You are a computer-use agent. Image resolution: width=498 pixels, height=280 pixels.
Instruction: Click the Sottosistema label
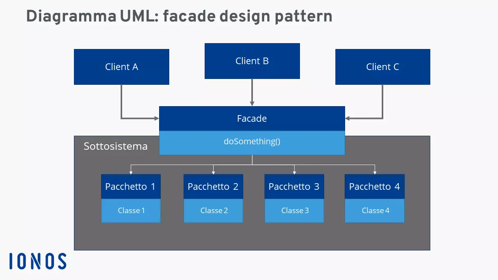[x=116, y=146]
